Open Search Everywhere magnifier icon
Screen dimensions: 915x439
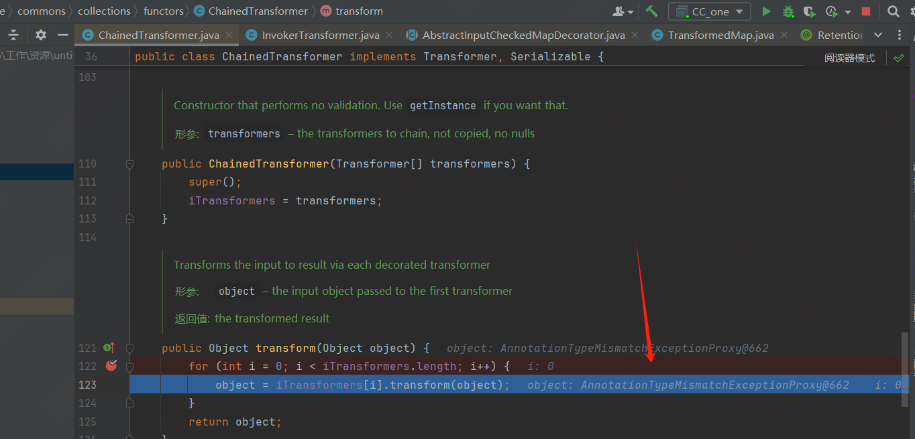pyautogui.click(x=894, y=11)
